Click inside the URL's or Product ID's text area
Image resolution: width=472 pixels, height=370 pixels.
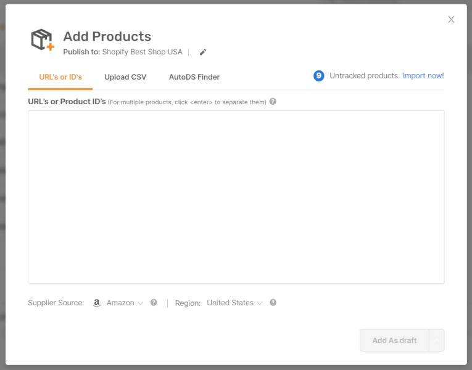[x=236, y=197]
